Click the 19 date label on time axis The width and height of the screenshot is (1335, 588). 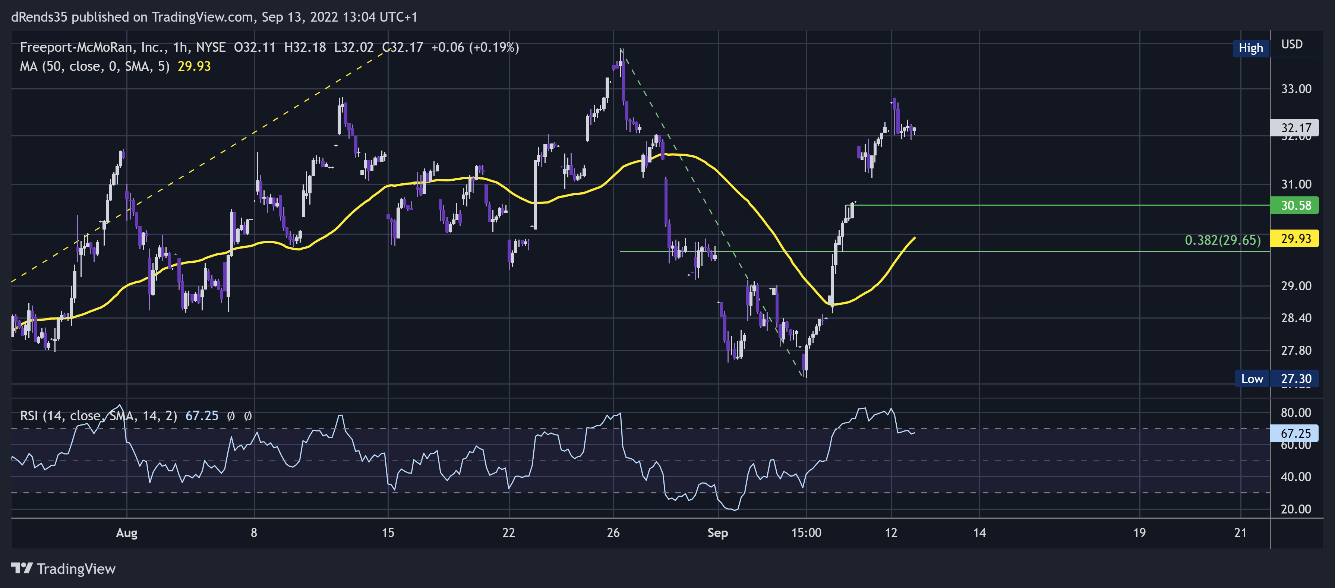pos(1139,533)
